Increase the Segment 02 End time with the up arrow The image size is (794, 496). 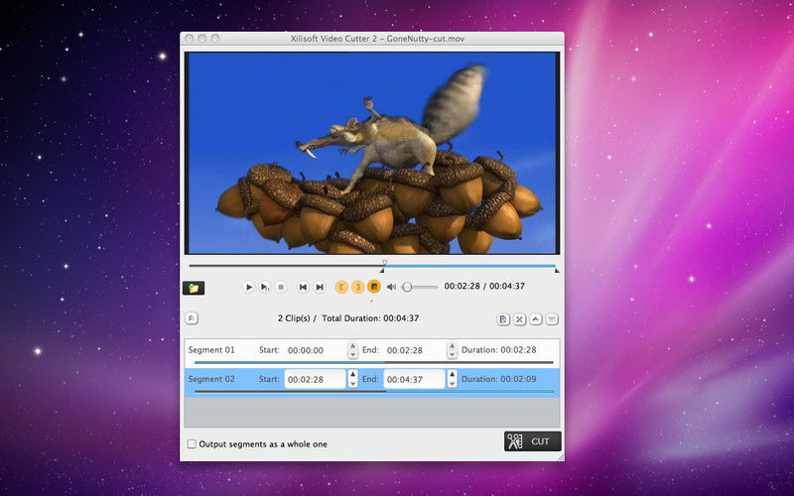click(x=452, y=375)
